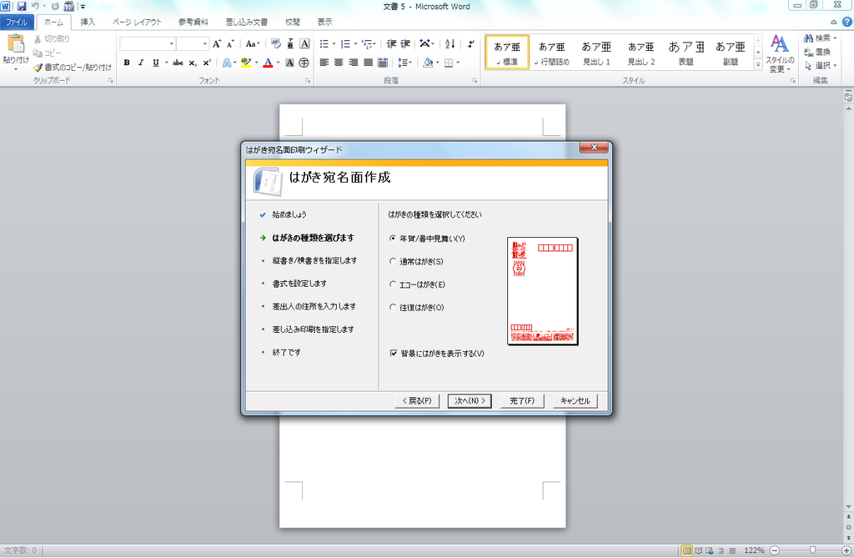Click the zoom slider handle
Image resolution: width=854 pixels, height=558 pixels.
812,550
